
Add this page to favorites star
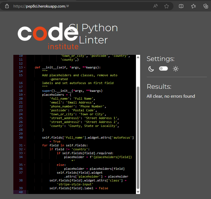[x=167, y=6]
